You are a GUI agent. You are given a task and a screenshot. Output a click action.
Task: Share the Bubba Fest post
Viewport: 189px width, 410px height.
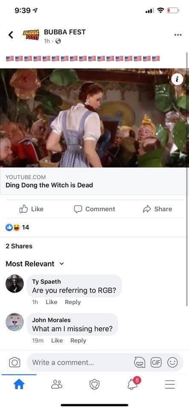pos(157,209)
